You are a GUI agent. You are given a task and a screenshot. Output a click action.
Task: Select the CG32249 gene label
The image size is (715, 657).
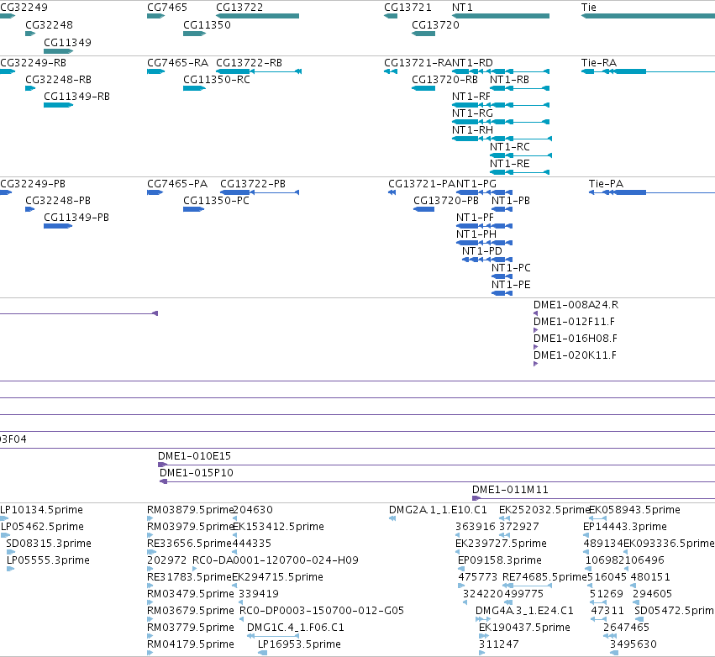coord(24,8)
